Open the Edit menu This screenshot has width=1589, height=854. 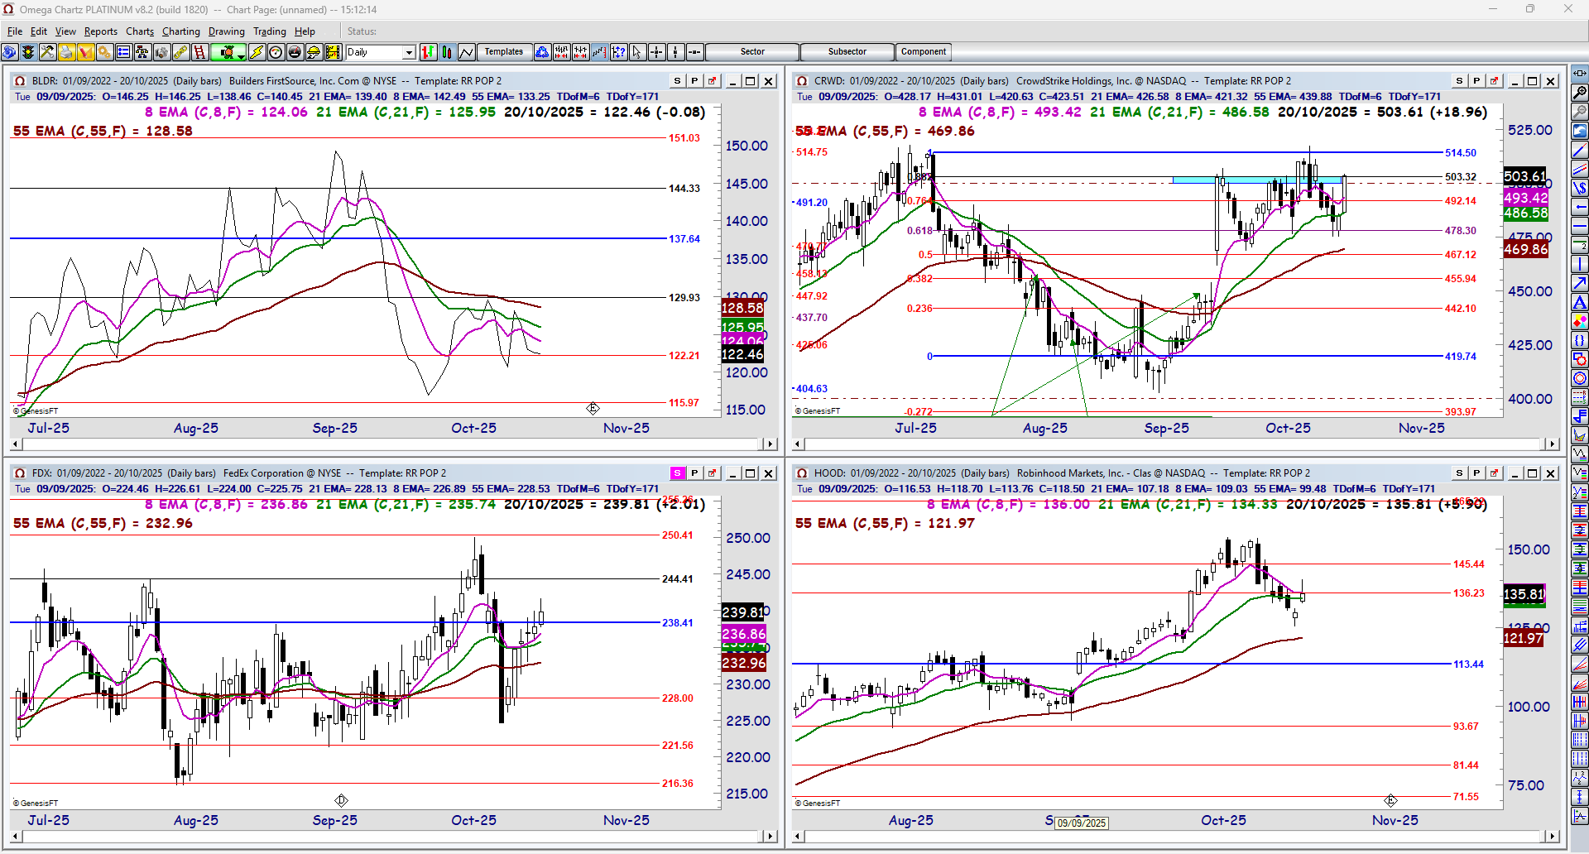pos(39,31)
